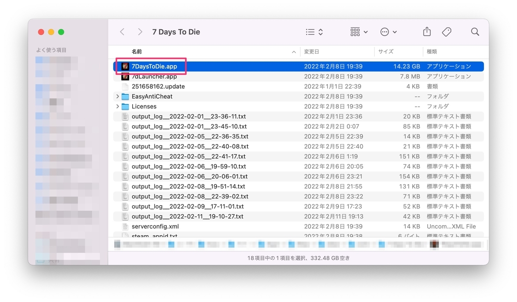The width and height of the screenshot is (517, 302).
Task: Close the Finder window with red button
Action: tap(41, 32)
